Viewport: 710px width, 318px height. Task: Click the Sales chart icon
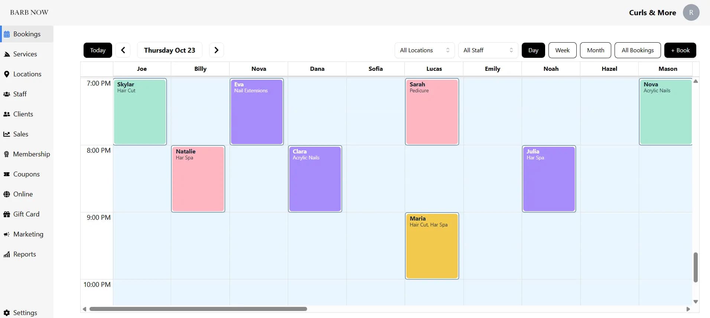point(7,134)
